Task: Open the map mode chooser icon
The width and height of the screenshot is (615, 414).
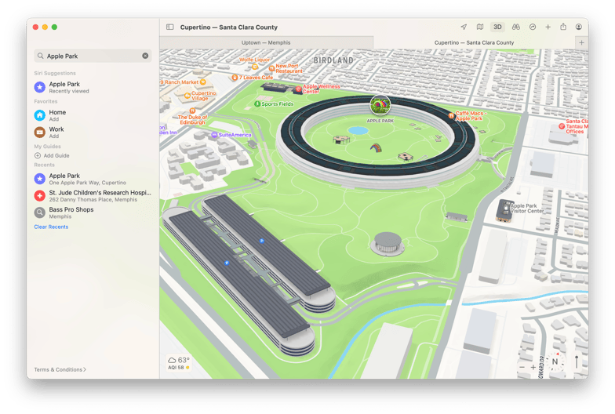Action: point(480,27)
